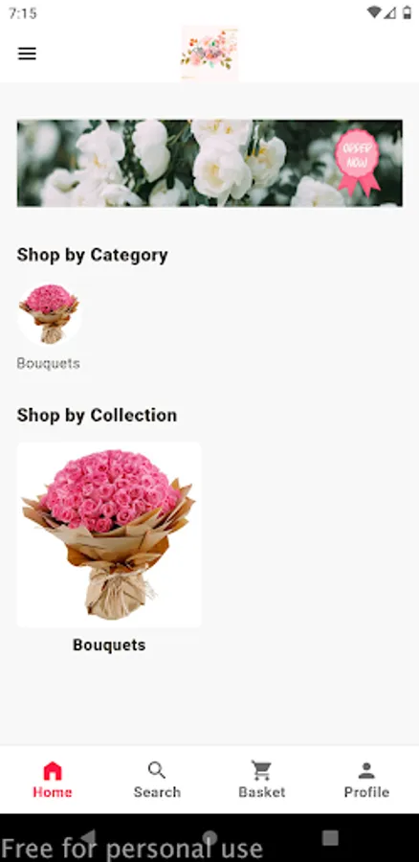Tap the Android home circle button
This screenshot has width=419, height=862.
(x=209, y=837)
